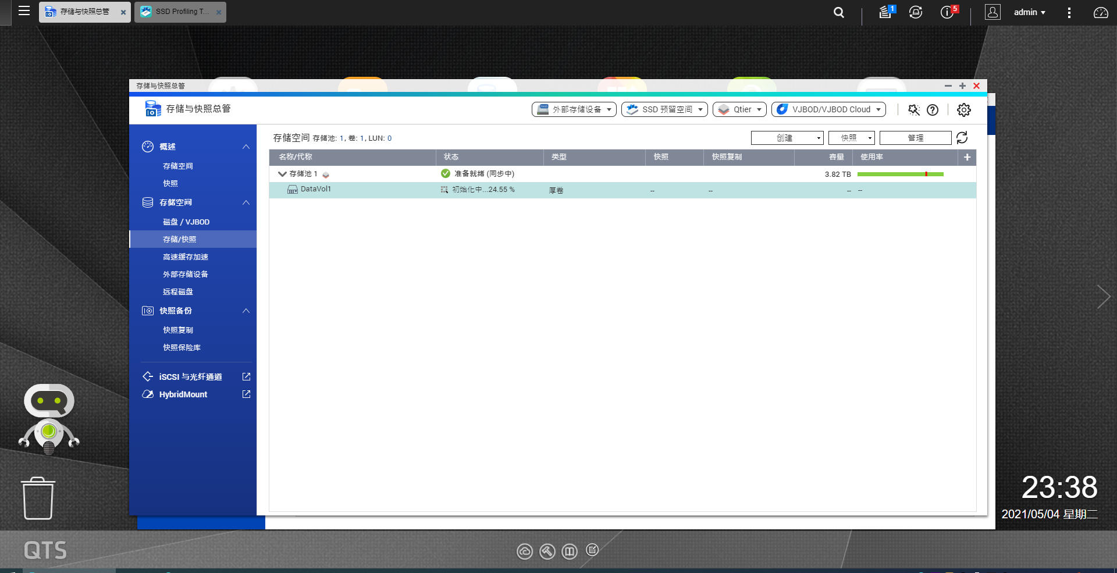This screenshot has height=573, width=1117.
Task: Open 磁盘 / VJBOD sidebar item
Action: (186, 222)
